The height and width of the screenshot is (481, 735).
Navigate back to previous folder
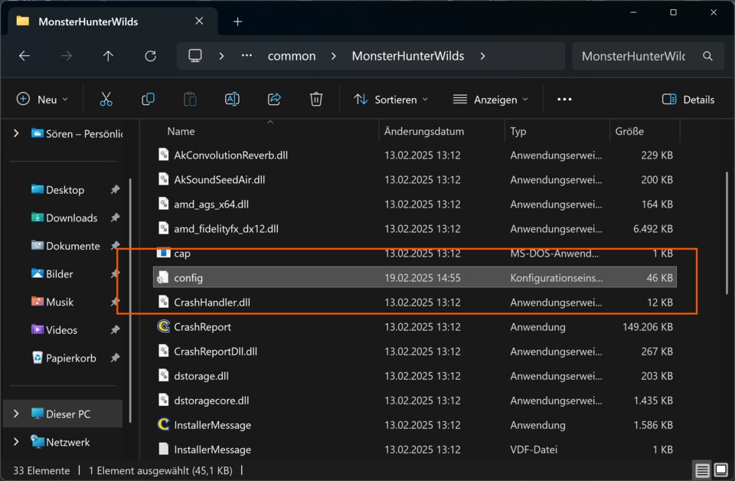[x=24, y=56]
